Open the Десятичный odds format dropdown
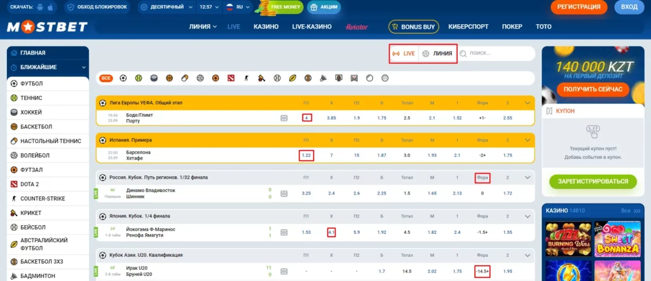651x281 pixels. pyautogui.click(x=167, y=7)
